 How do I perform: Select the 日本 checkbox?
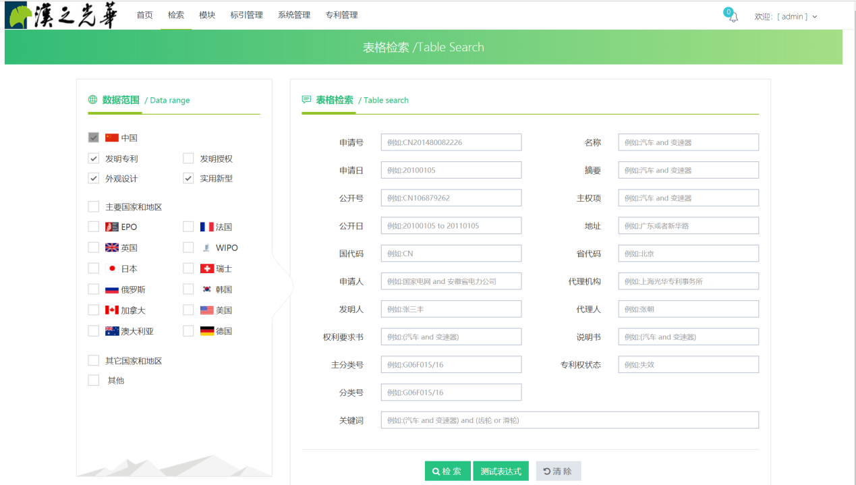[94, 268]
